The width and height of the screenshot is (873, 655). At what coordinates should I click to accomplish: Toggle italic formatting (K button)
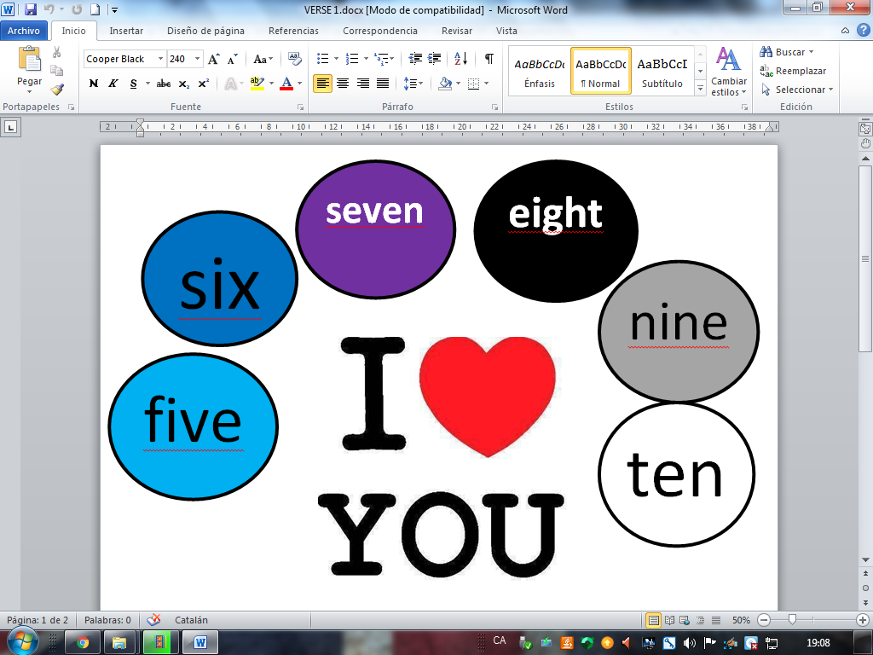point(113,84)
